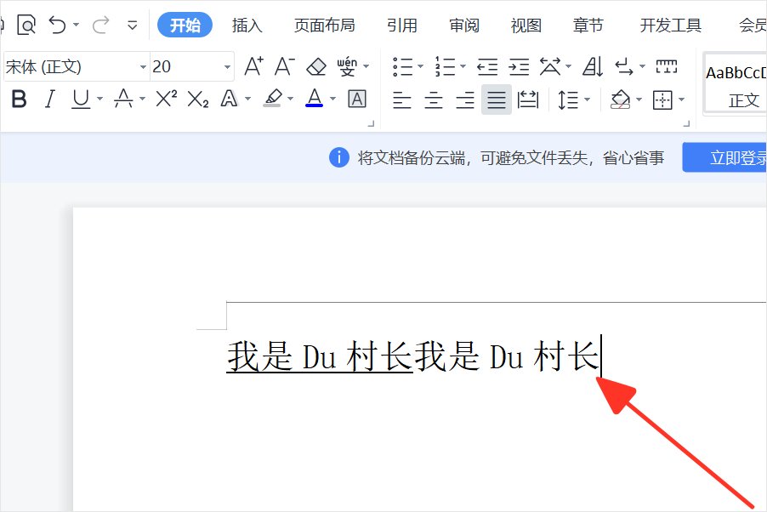Clear formatting with the eraser icon
Screen dimensions: 767x512
[x=315, y=66]
